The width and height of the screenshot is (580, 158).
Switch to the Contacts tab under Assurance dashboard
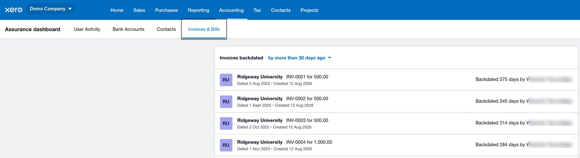coord(166,29)
